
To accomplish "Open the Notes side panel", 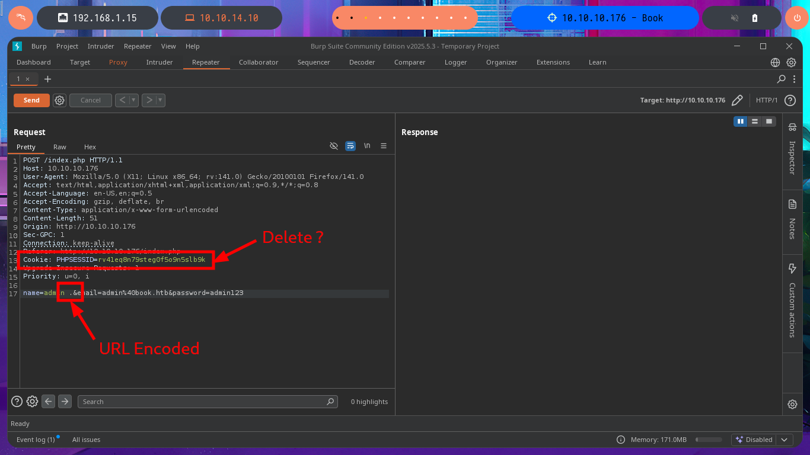I will click(792, 219).
